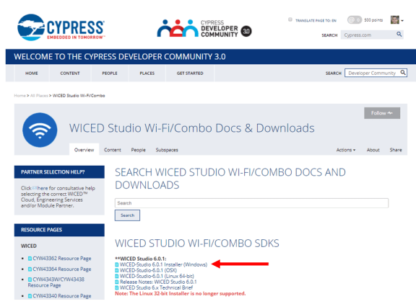Open the user avatar picture
Viewport: 416px width, 304px height.
pos(394,20)
